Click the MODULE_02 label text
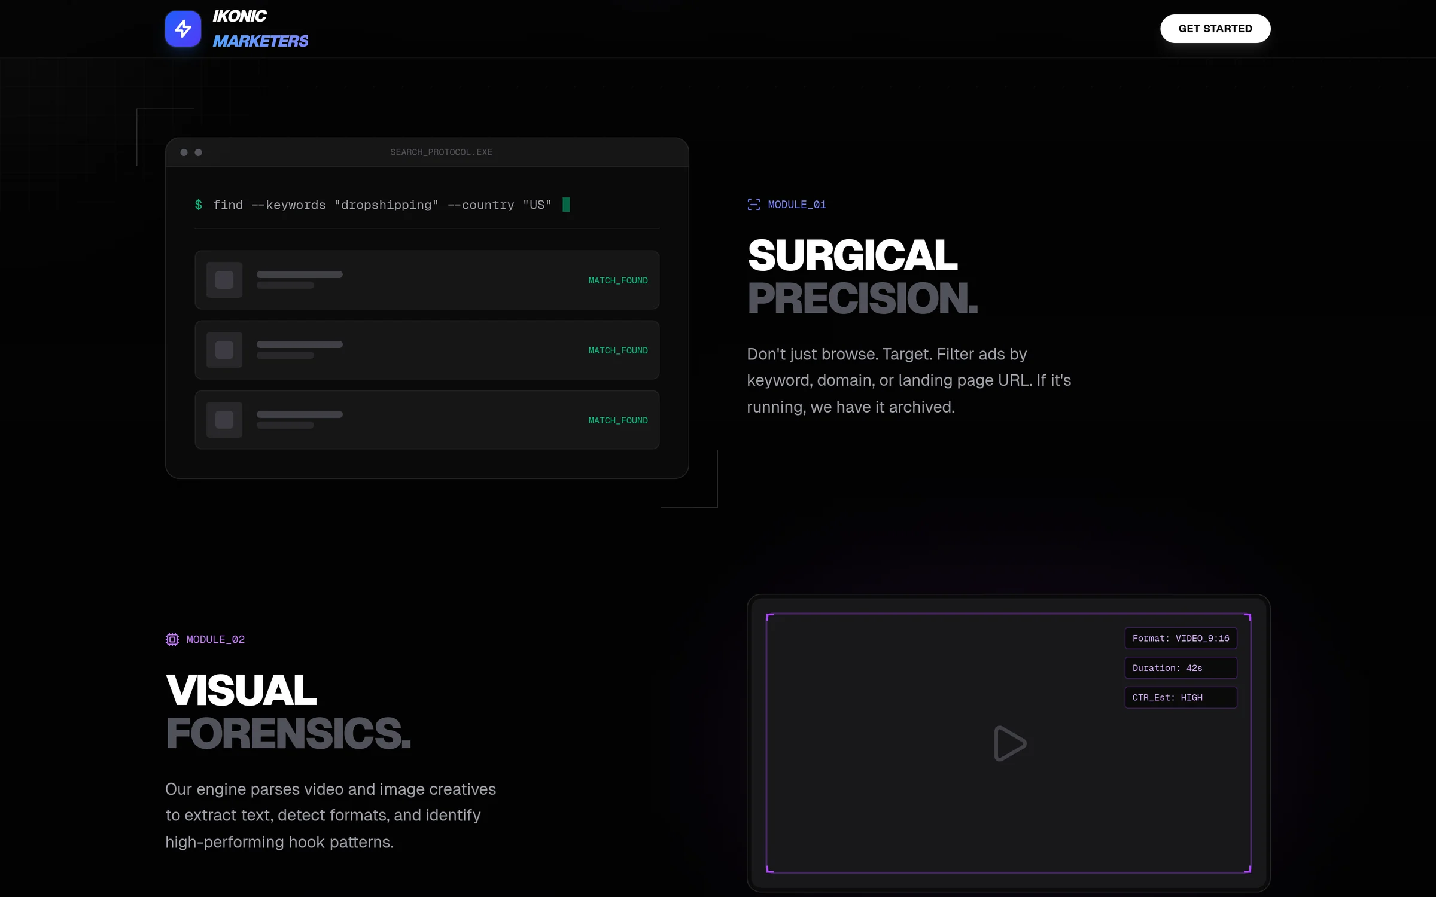This screenshot has height=897, width=1436. (x=215, y=640)
